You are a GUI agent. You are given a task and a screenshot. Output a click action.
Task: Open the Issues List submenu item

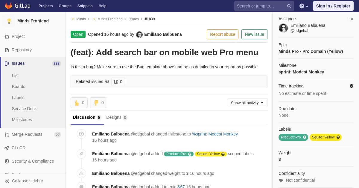[15, 75]
